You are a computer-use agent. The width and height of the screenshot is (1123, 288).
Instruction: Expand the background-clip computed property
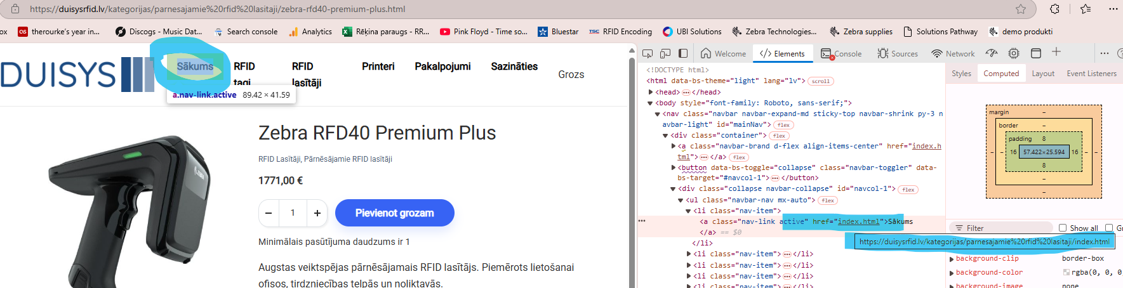click(x=952, y=259)
